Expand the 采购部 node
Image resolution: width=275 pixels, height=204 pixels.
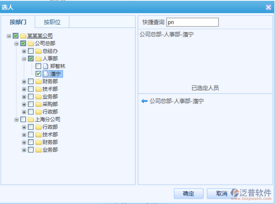pos(24,105)
